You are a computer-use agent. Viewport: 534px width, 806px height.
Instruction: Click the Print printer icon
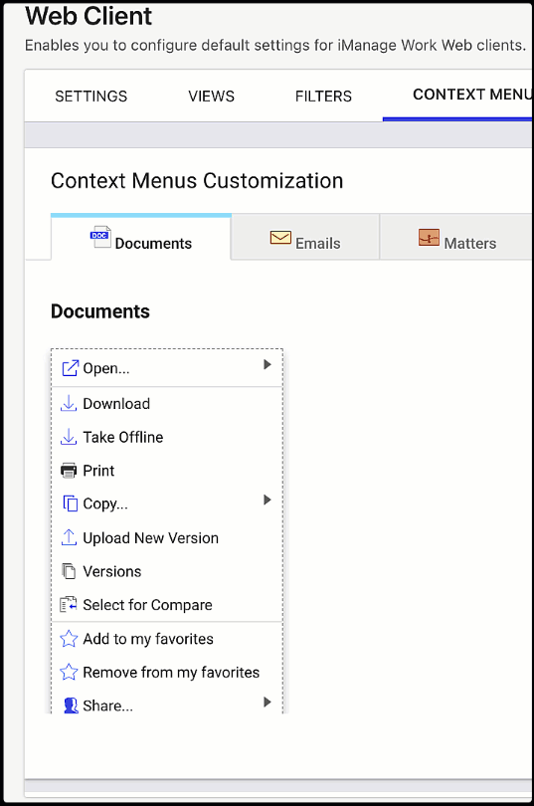click(69, 471)
